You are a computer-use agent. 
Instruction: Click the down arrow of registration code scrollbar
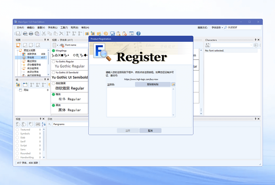[x=173, y=115]
